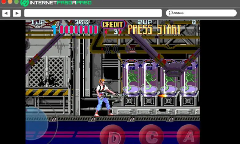Click the 2UP player label
240x144 pixels.
(x=145, y=22)
